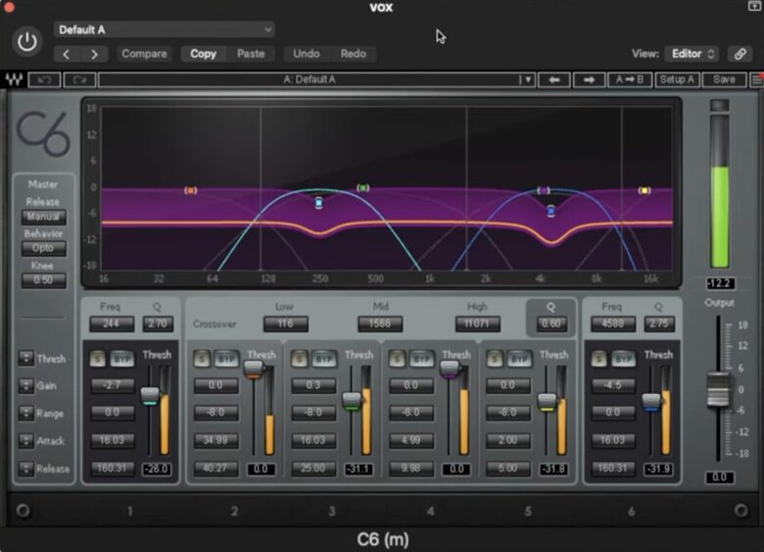This screenshot has height=552, width=764.
Task: Go to the previous preset arrow
Action: click(67, 54)
